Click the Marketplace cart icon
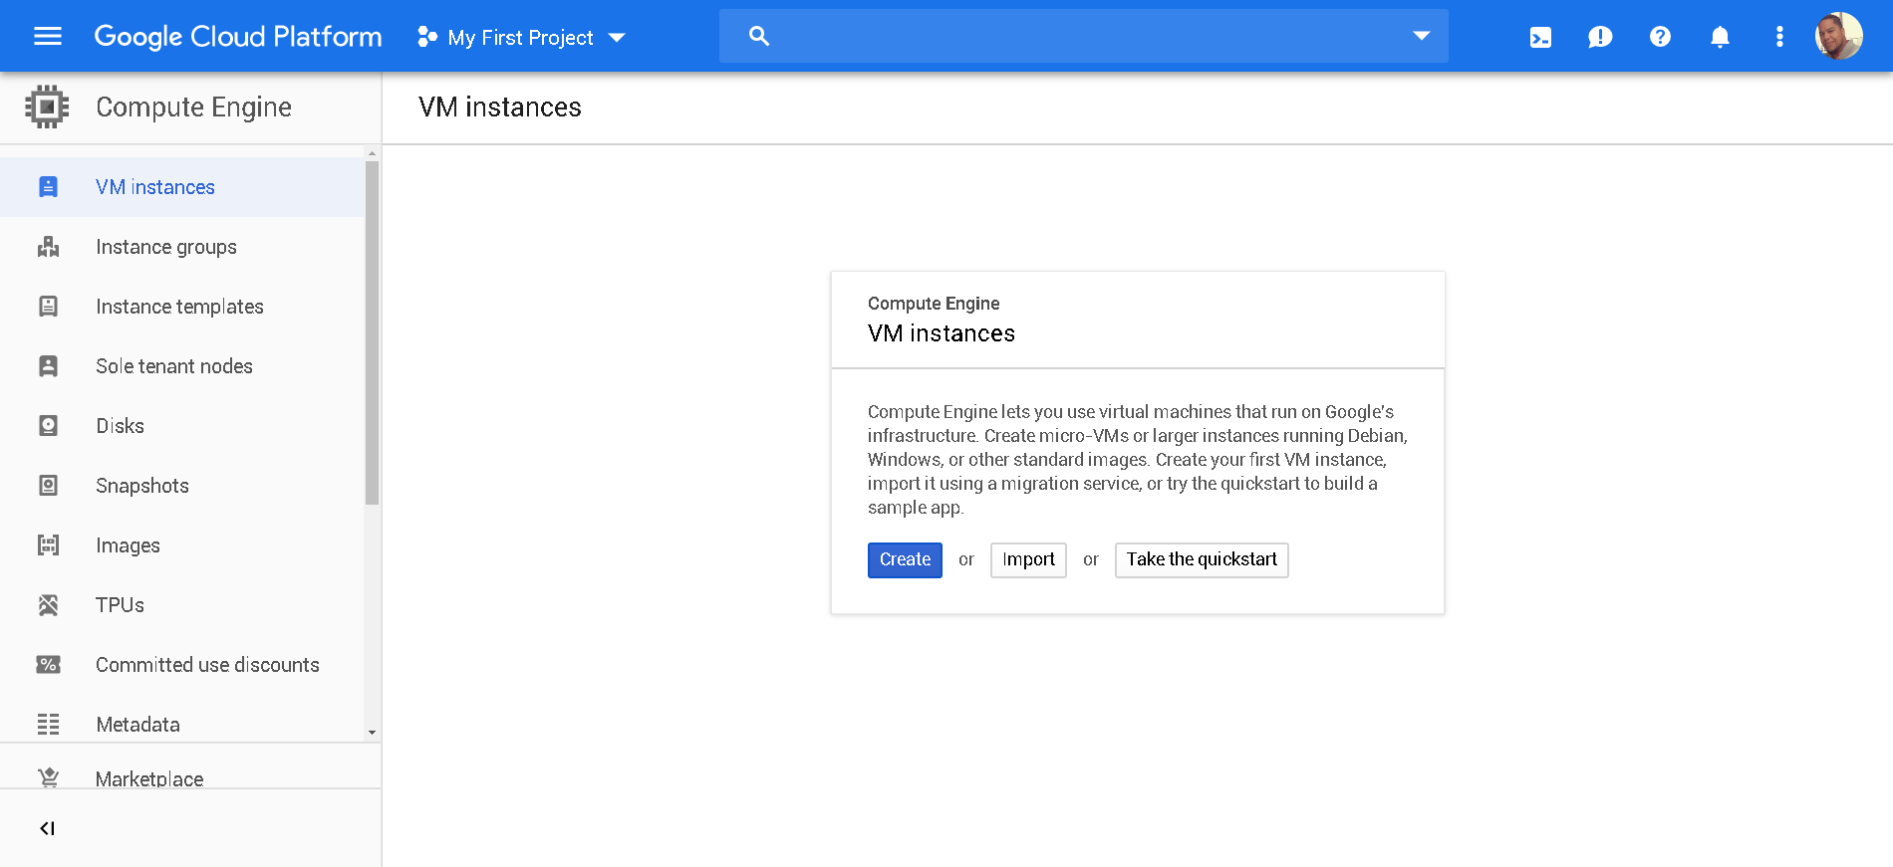 [48, 777]
